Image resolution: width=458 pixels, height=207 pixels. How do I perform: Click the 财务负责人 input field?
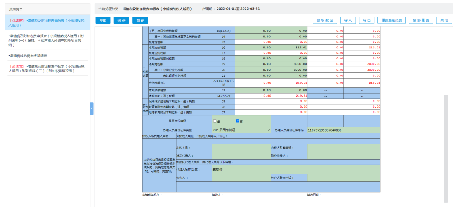click(x=343, y=155)
